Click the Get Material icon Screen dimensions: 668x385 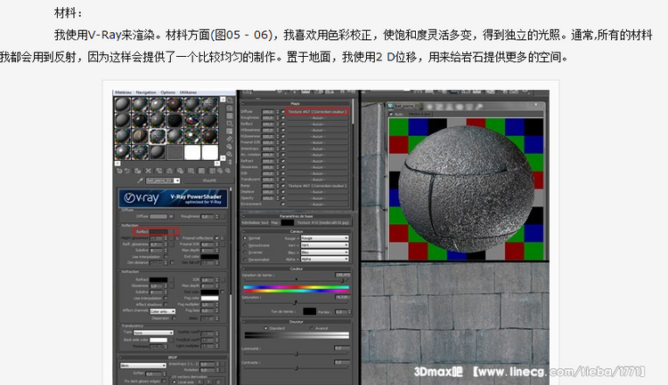coord(119,171)
